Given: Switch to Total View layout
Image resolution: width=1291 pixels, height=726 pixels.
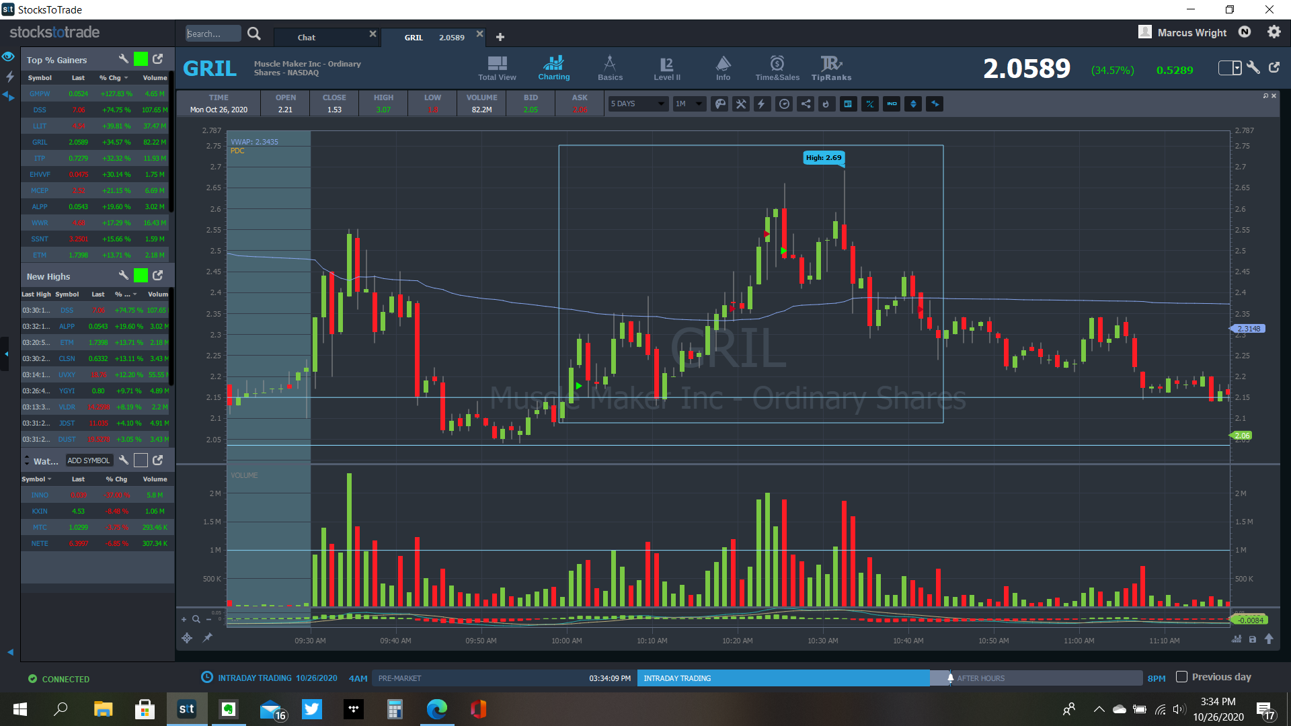Looking at the screenshot, I should pos(497,68).
